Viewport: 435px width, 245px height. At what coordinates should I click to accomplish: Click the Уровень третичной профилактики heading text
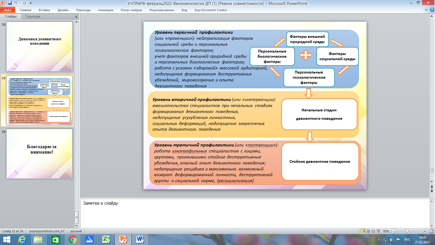click(194, 145)
